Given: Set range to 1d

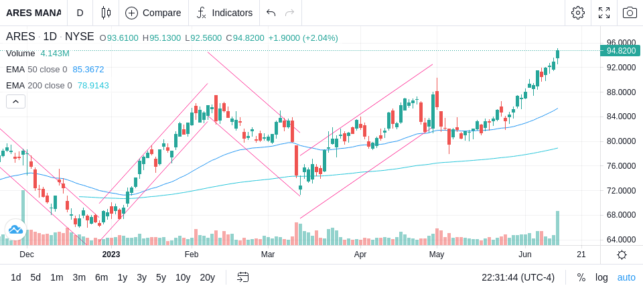Looking at the screenshot, I should (x=16, y=278).
